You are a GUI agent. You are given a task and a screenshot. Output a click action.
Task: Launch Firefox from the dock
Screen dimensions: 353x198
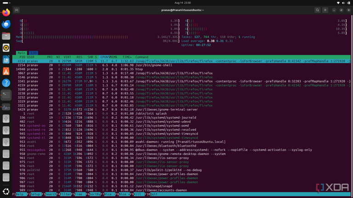coord(6,12)
